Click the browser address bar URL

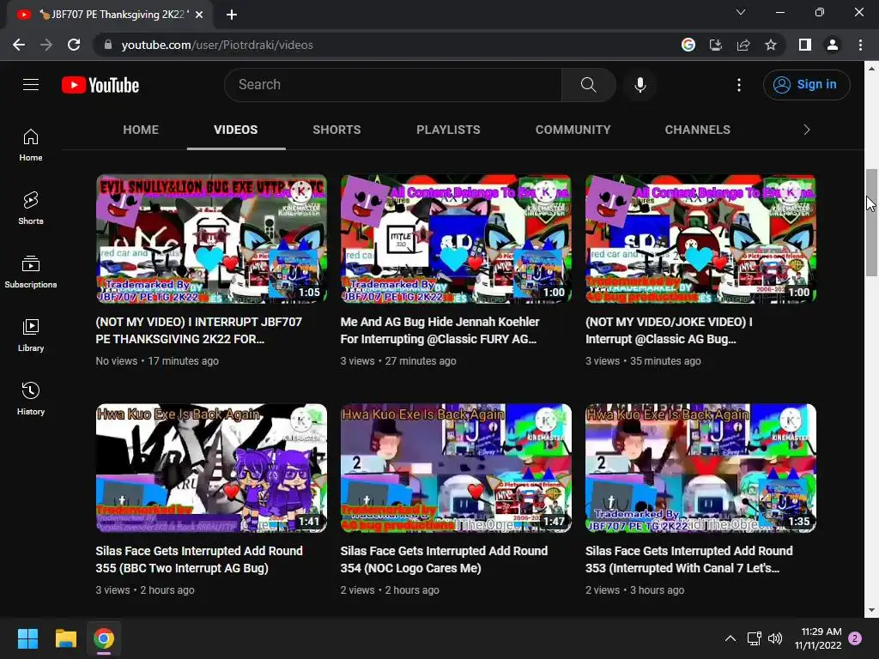pos(217,45)
